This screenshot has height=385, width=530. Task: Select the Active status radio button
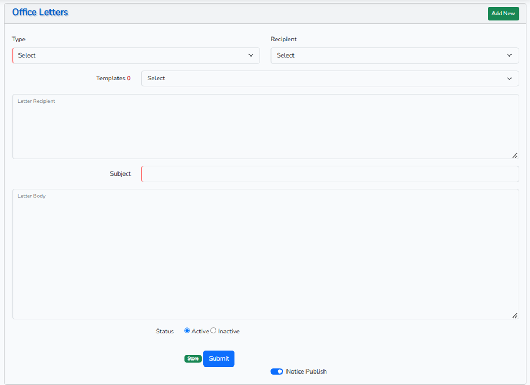pyautogui.click(x=187, y=331)
